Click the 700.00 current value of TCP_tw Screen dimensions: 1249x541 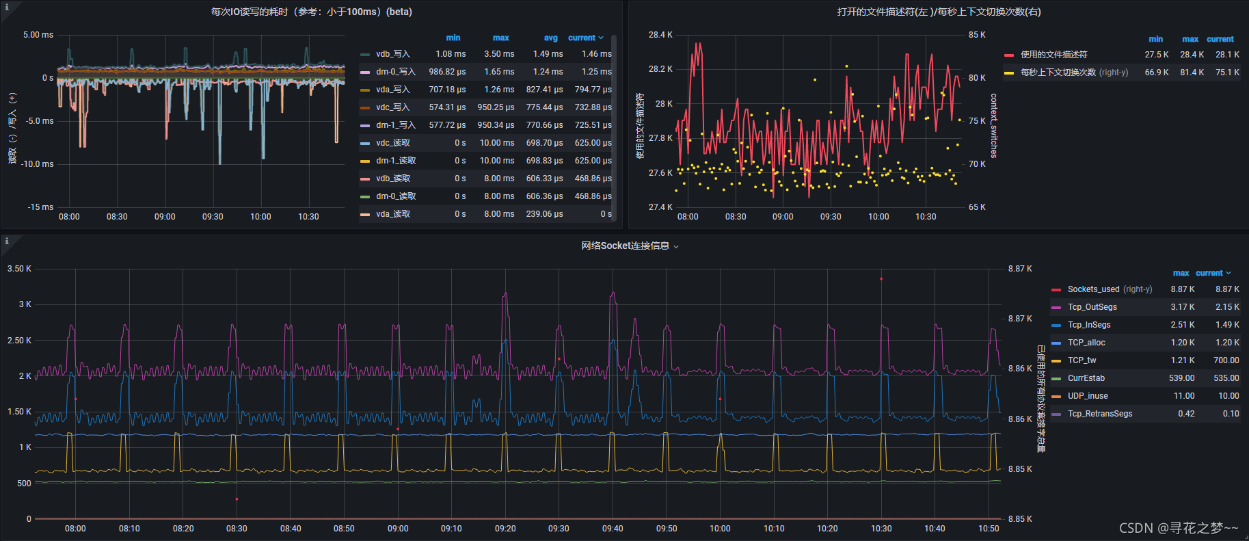coord(1226,360)
